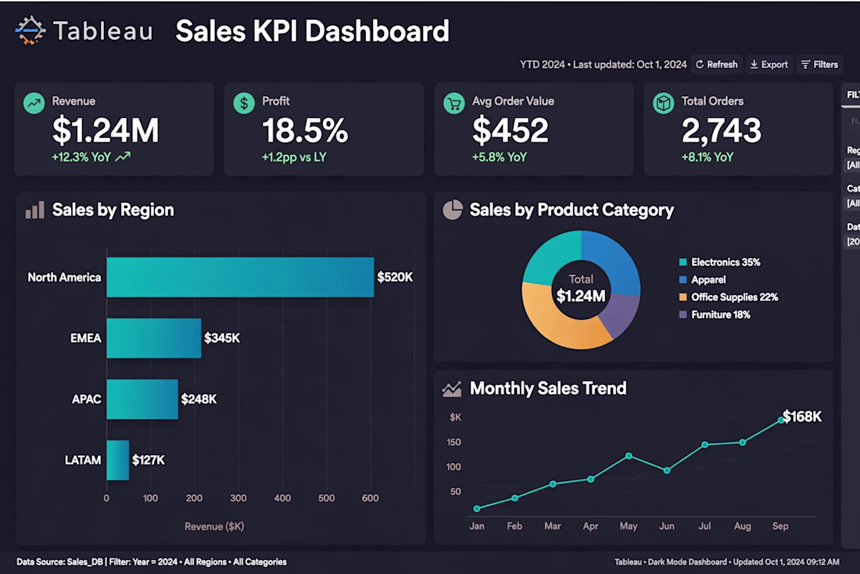Image resolution: width=860 pixels, height=574 pixels.
Task: Click the small arrow after +12.3% YoY
Action: (x=123, y=157)
